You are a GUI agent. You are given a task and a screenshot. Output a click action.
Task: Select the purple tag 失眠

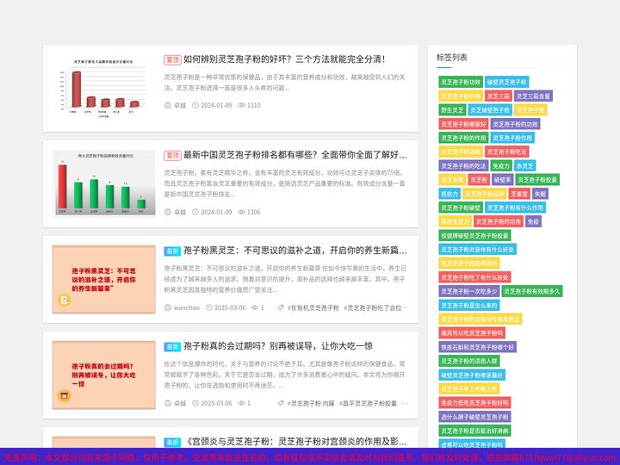540,194
